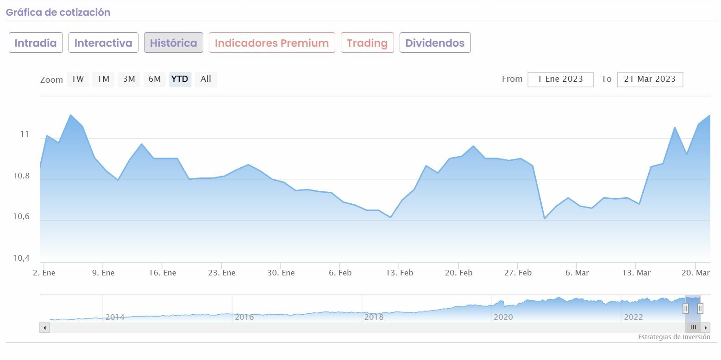Click the To date field

[650, 79]
